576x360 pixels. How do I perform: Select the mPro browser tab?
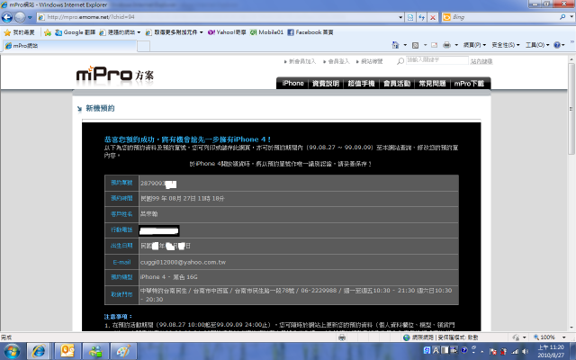tap(70, 46)
